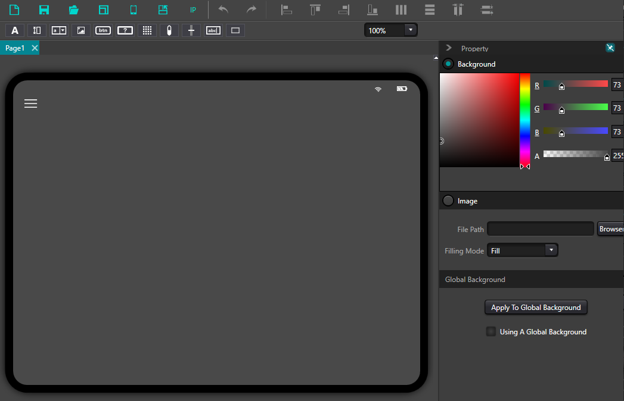The image size is (624, 401).
Task: Select the keypad grid widget tool
Action: (147, 30)
